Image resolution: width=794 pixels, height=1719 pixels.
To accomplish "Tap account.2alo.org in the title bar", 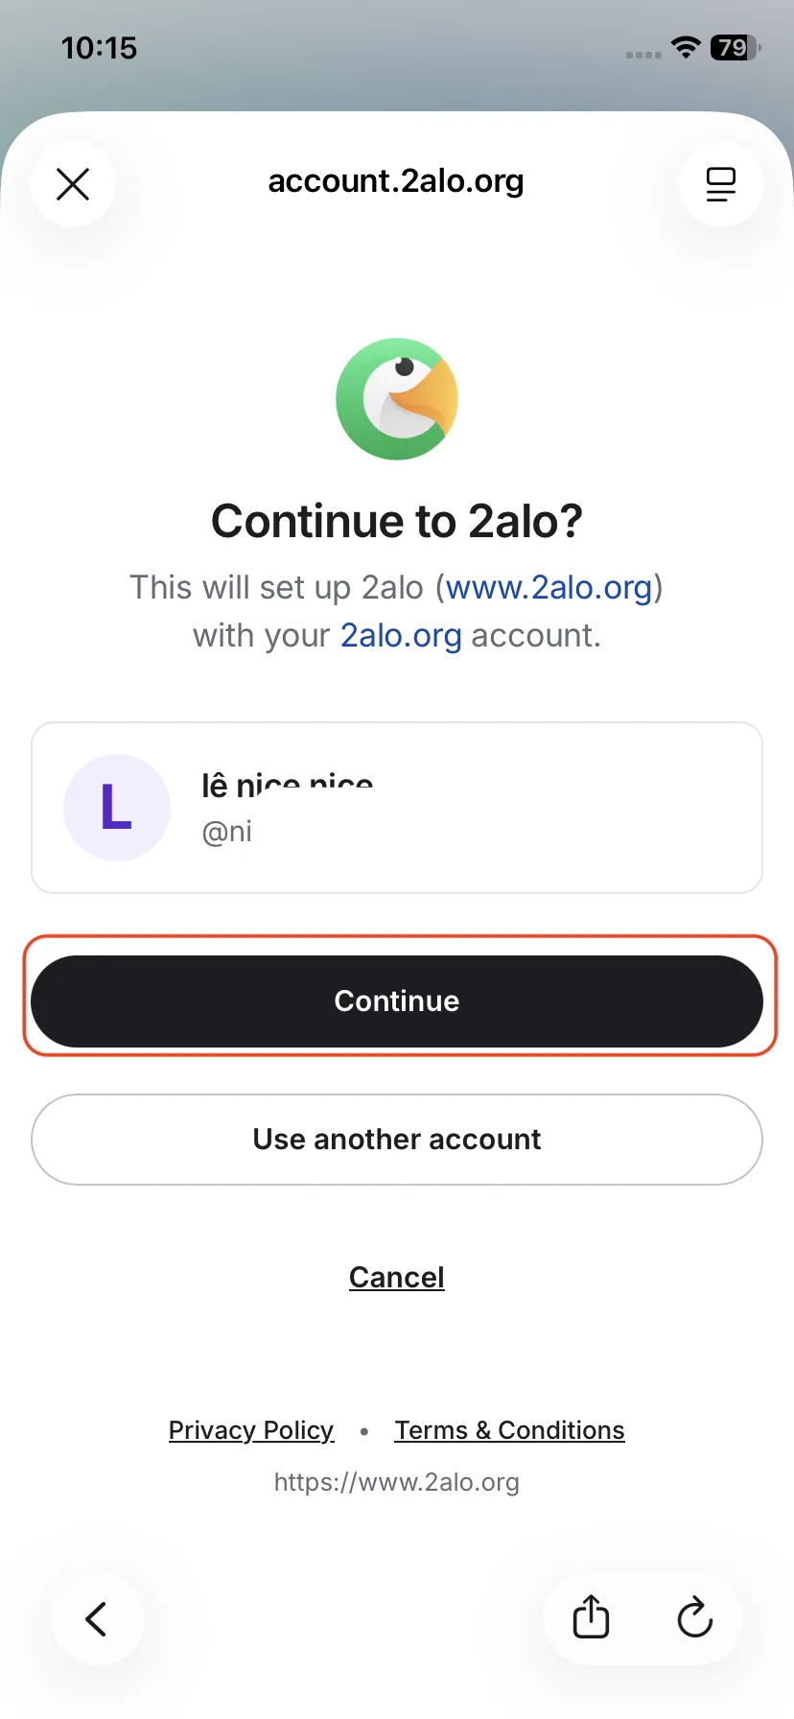I will (x=396, y=181).
